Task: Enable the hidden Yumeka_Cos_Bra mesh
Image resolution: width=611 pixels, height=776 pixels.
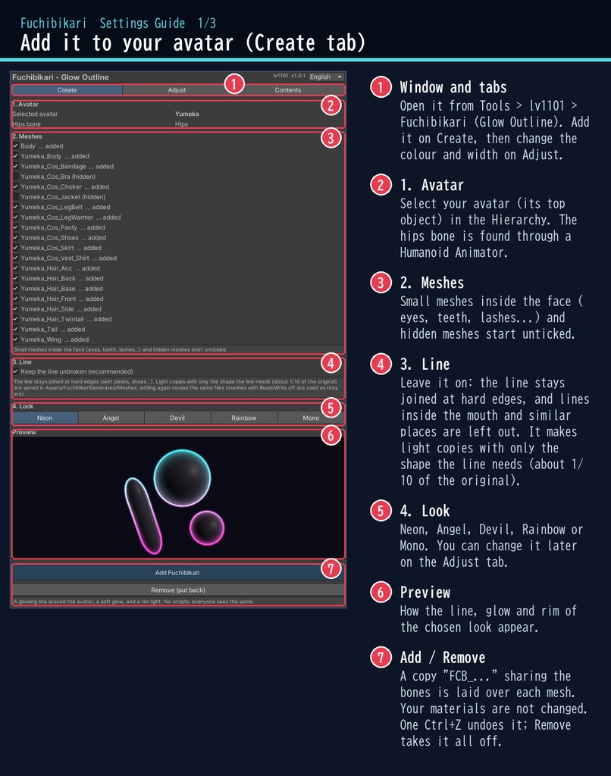Action: coord(16,176)
